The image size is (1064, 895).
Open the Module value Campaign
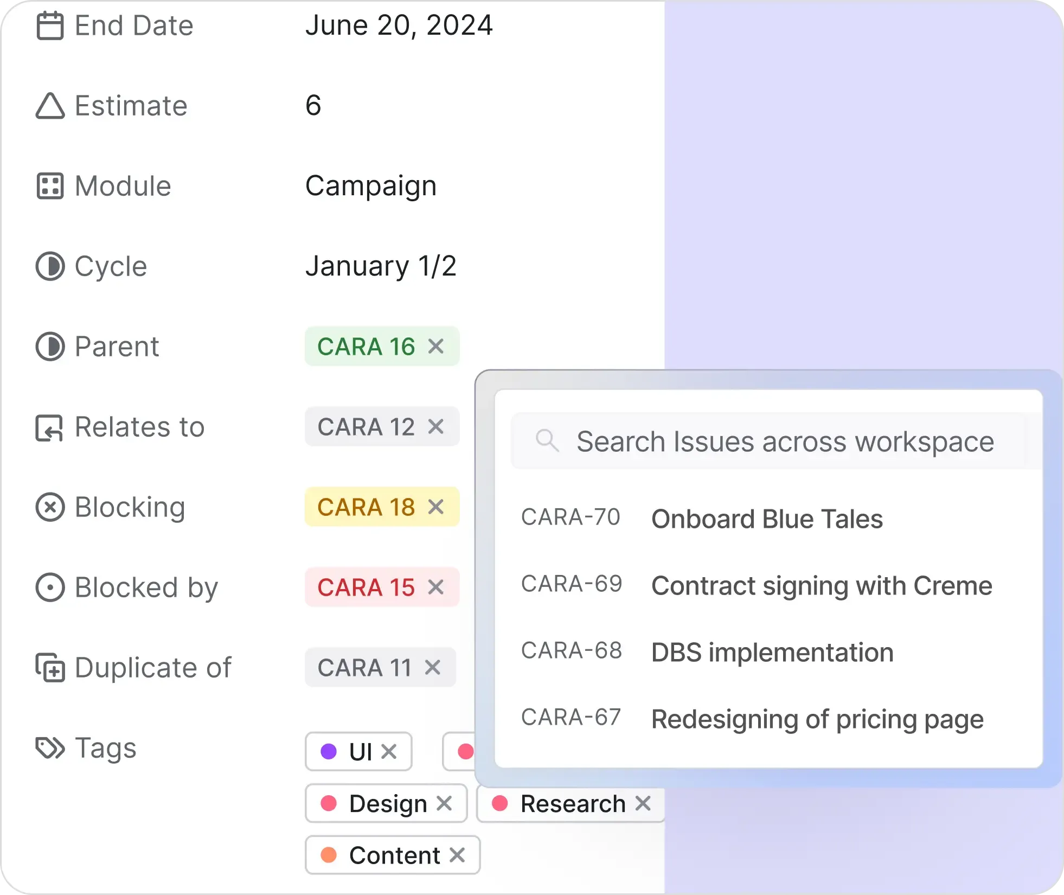371,186
